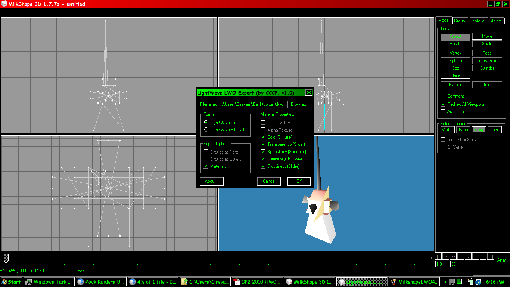Screen dimensions: 510x287
Task: Choose the Scale tool
Action: coord(487,44)
